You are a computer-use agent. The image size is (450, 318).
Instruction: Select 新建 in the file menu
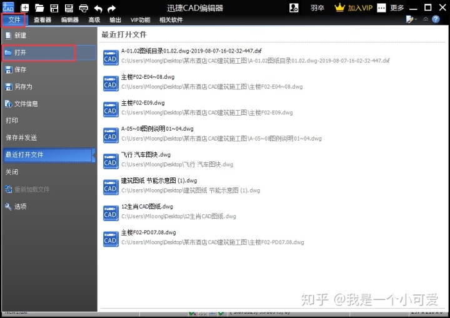(x=49, y=36)
